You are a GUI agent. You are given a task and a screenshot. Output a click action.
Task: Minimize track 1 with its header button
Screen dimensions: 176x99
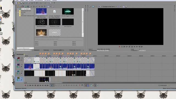pyautogui.click(x=16, y=58)
